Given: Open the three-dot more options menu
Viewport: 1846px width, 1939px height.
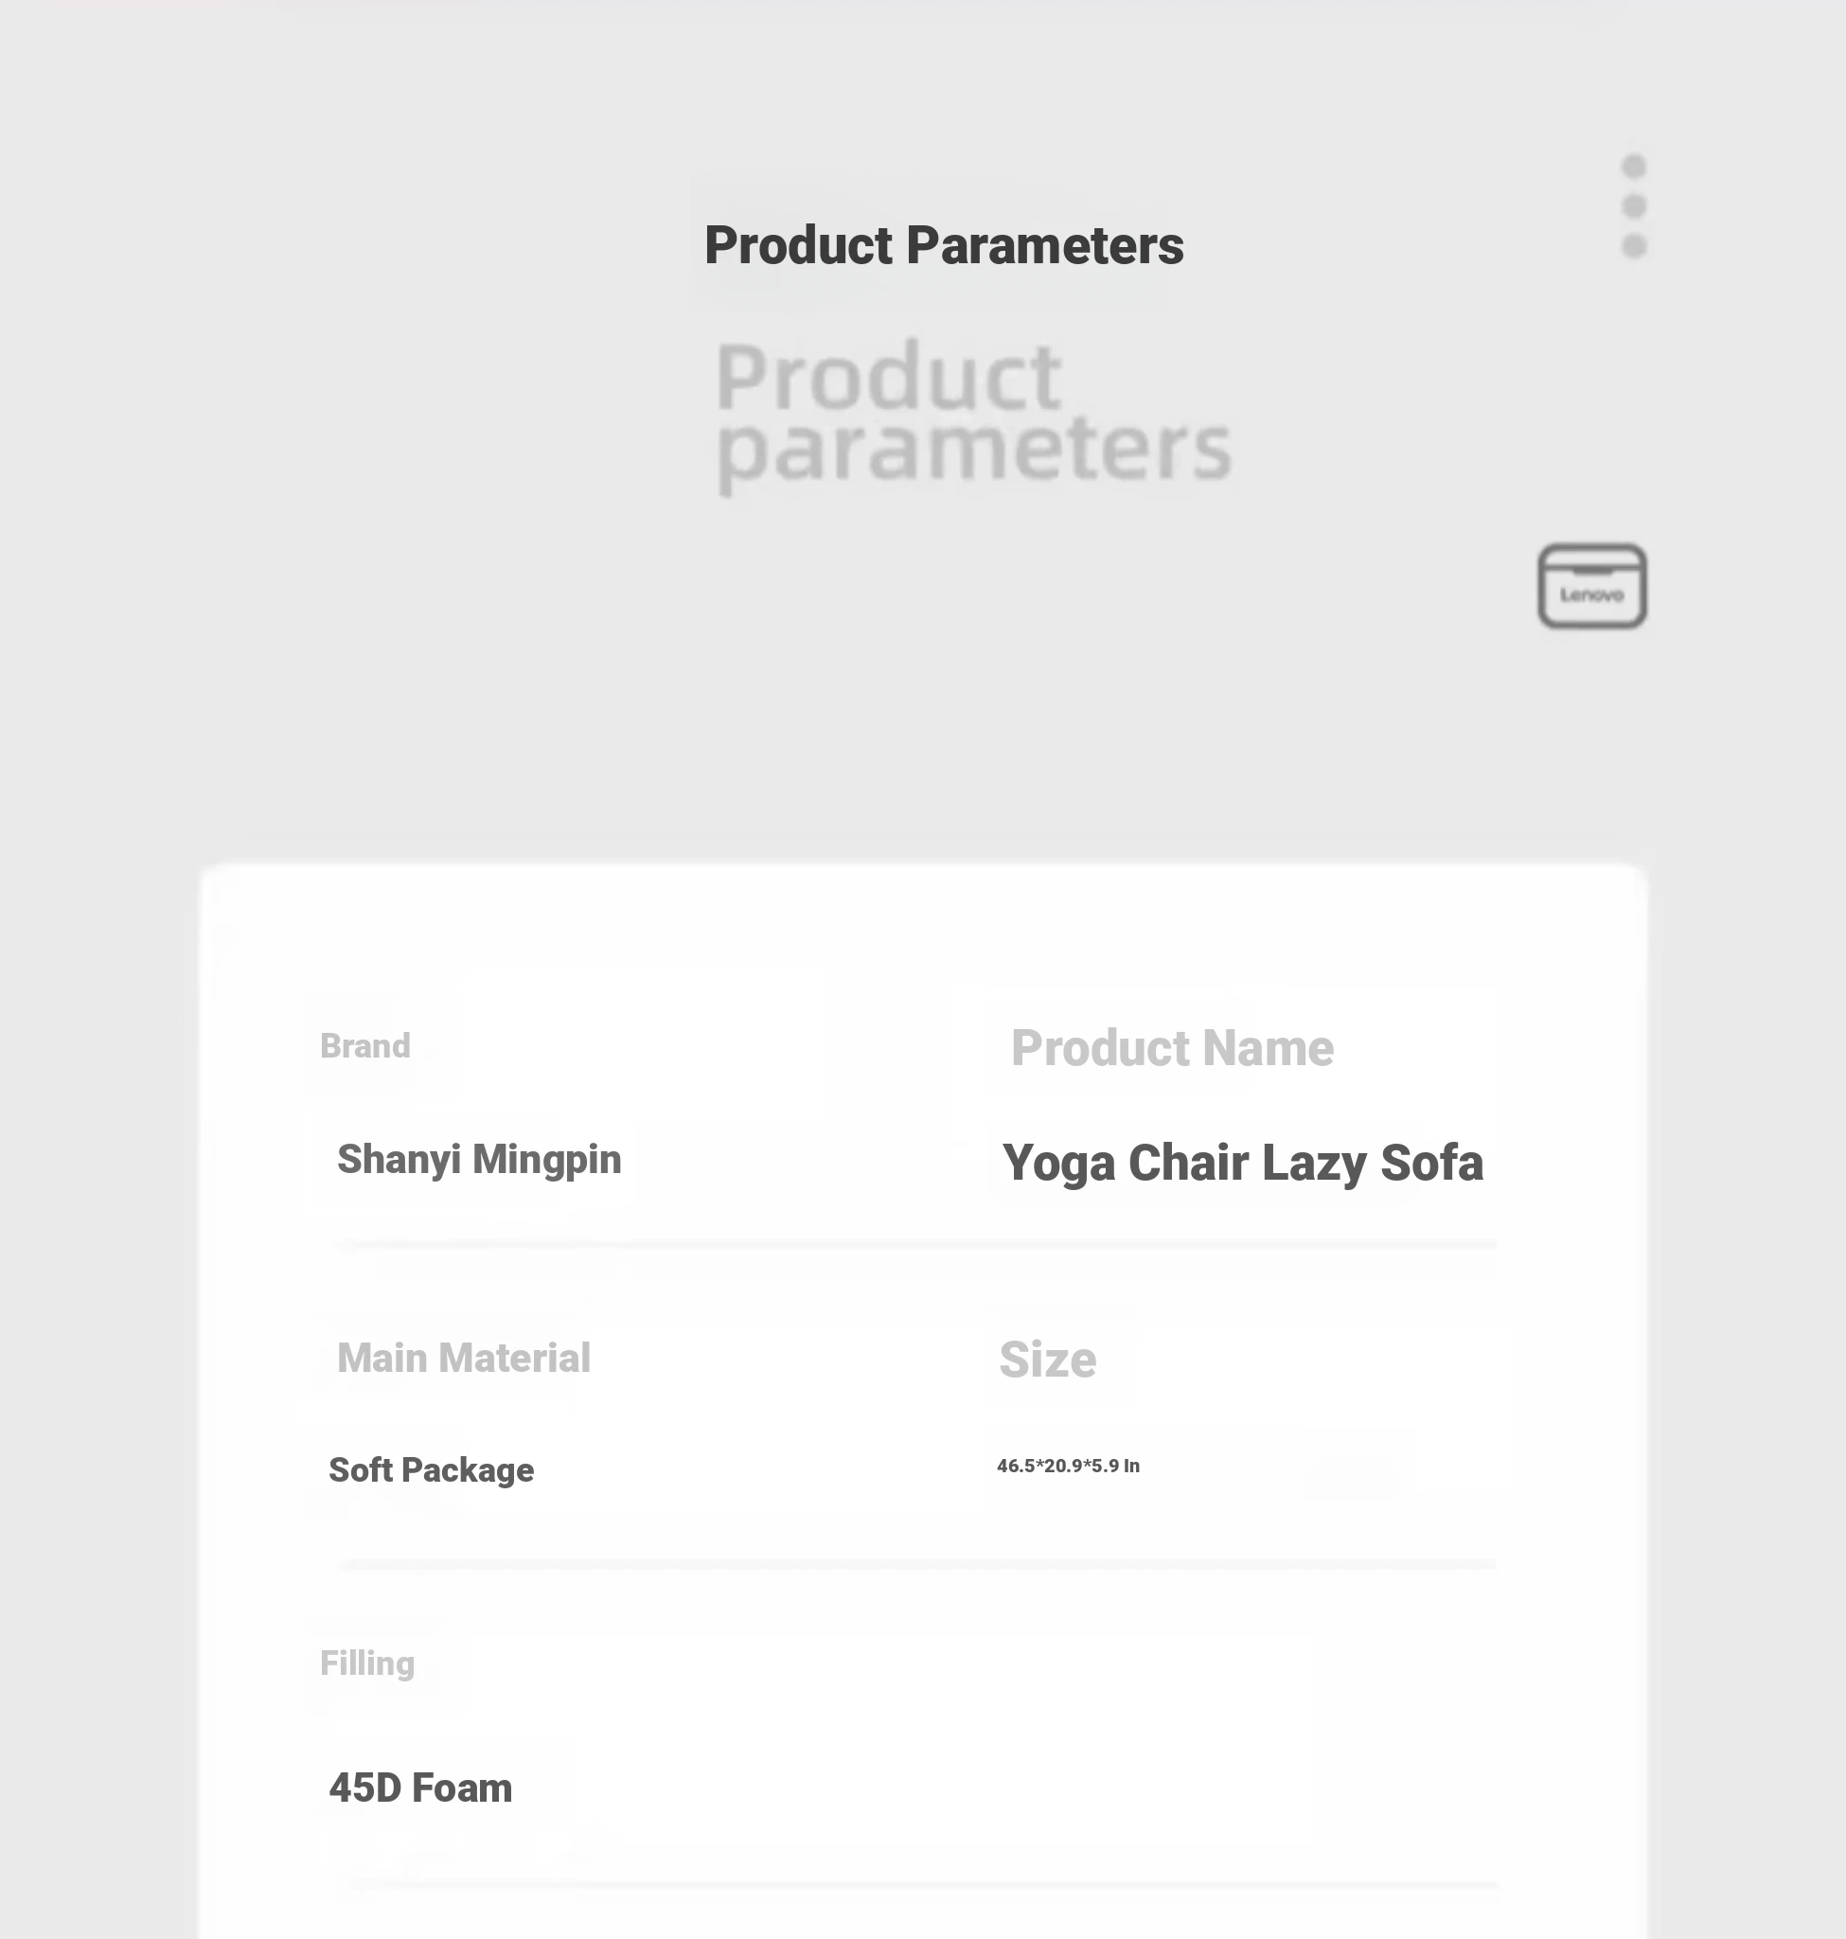Looking at the screenshot, I should tap(1633, 205).
